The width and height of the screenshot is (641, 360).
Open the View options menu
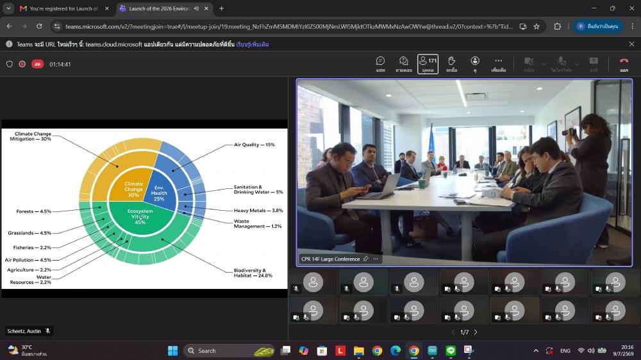tap(474, 64)
